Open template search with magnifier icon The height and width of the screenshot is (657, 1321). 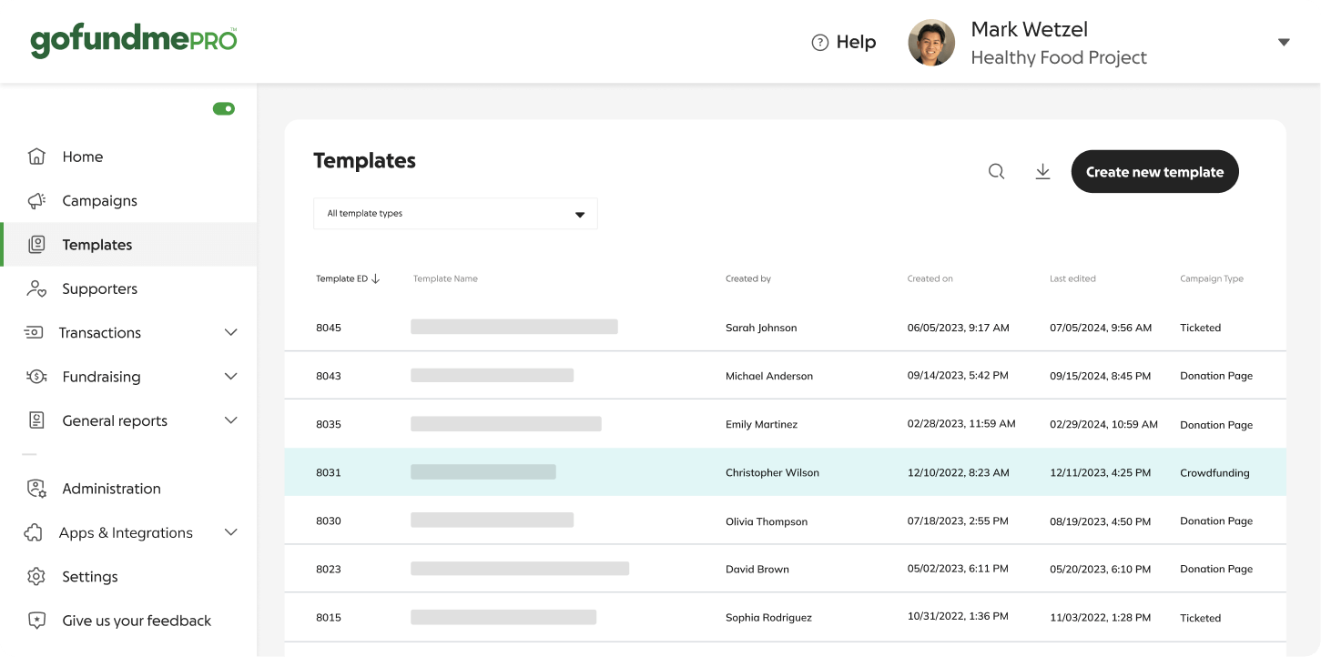coord(997,172)
